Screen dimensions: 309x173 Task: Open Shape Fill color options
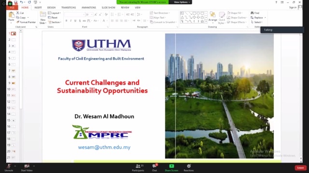(x=235, y=13)
